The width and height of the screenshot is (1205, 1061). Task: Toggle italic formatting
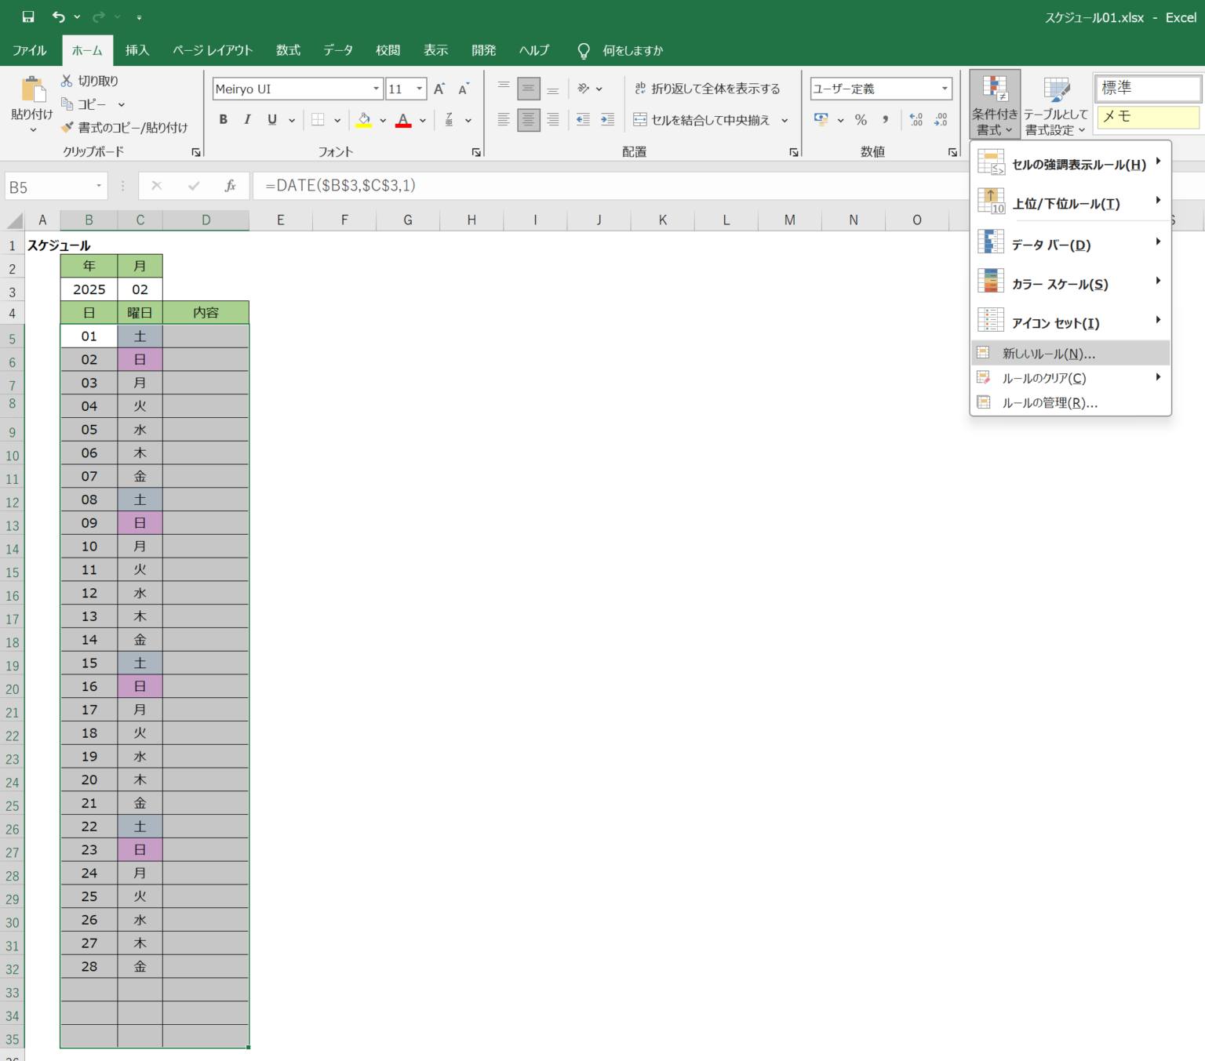[247, 119]
